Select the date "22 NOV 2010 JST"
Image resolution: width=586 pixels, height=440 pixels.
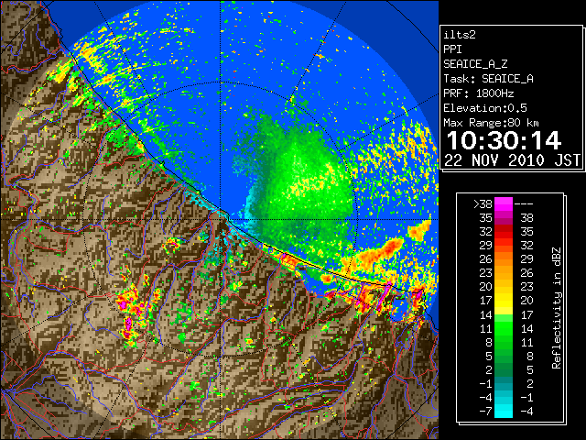pyautogui.click(x=512, y=160)
